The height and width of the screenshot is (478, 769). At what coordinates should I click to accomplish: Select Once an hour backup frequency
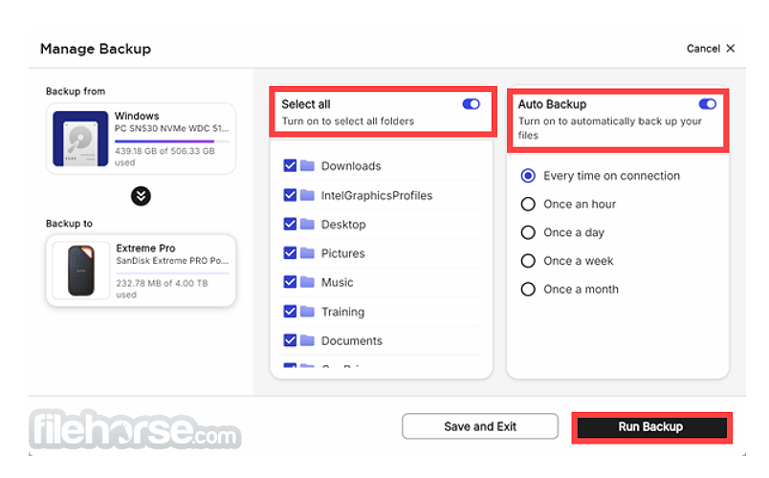(x=528, y=204)
